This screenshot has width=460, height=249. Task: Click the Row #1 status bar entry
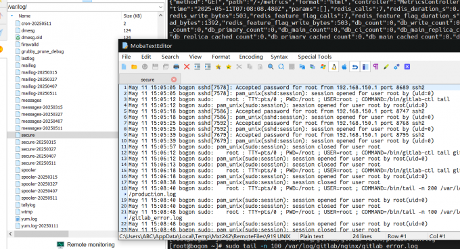point(397,236)
